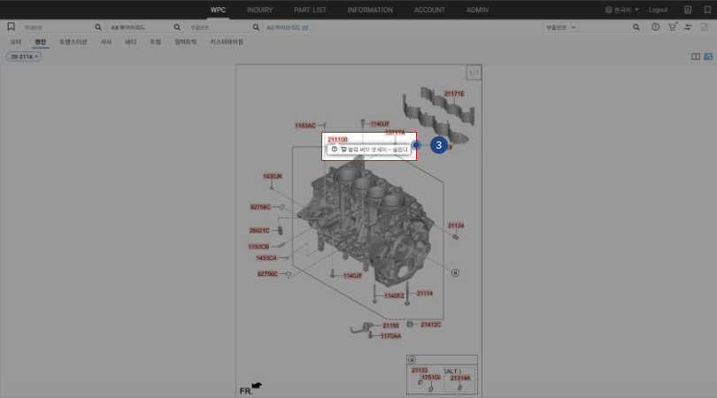Click the compare arrows icon

(x=688, y=27)
